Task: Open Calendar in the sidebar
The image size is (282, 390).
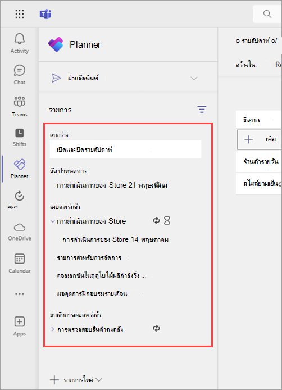Action: click(20, 263)
